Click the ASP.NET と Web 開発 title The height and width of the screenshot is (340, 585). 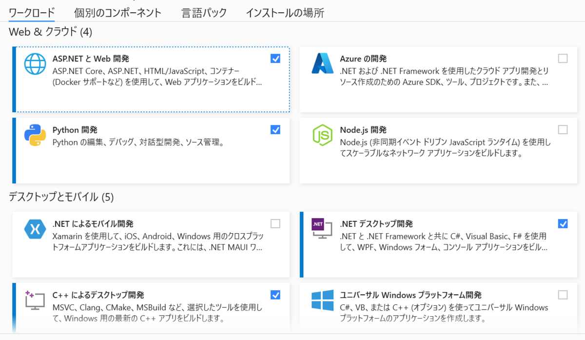(x=91, y=59)
